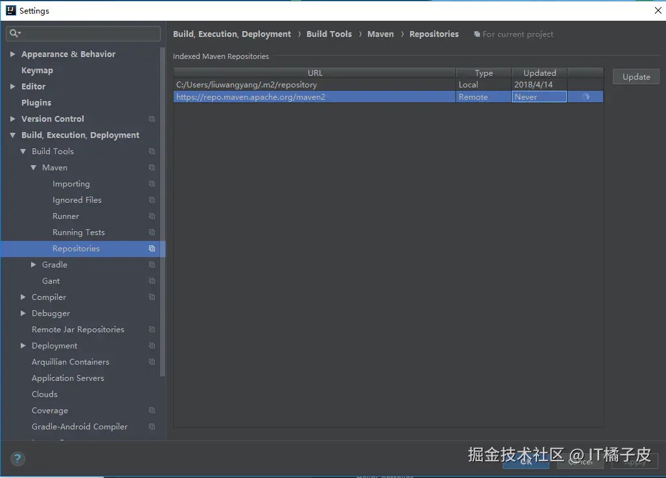666x478 pixels.
Task: Select the local .m2/repository row
Action: click(388, 84)
